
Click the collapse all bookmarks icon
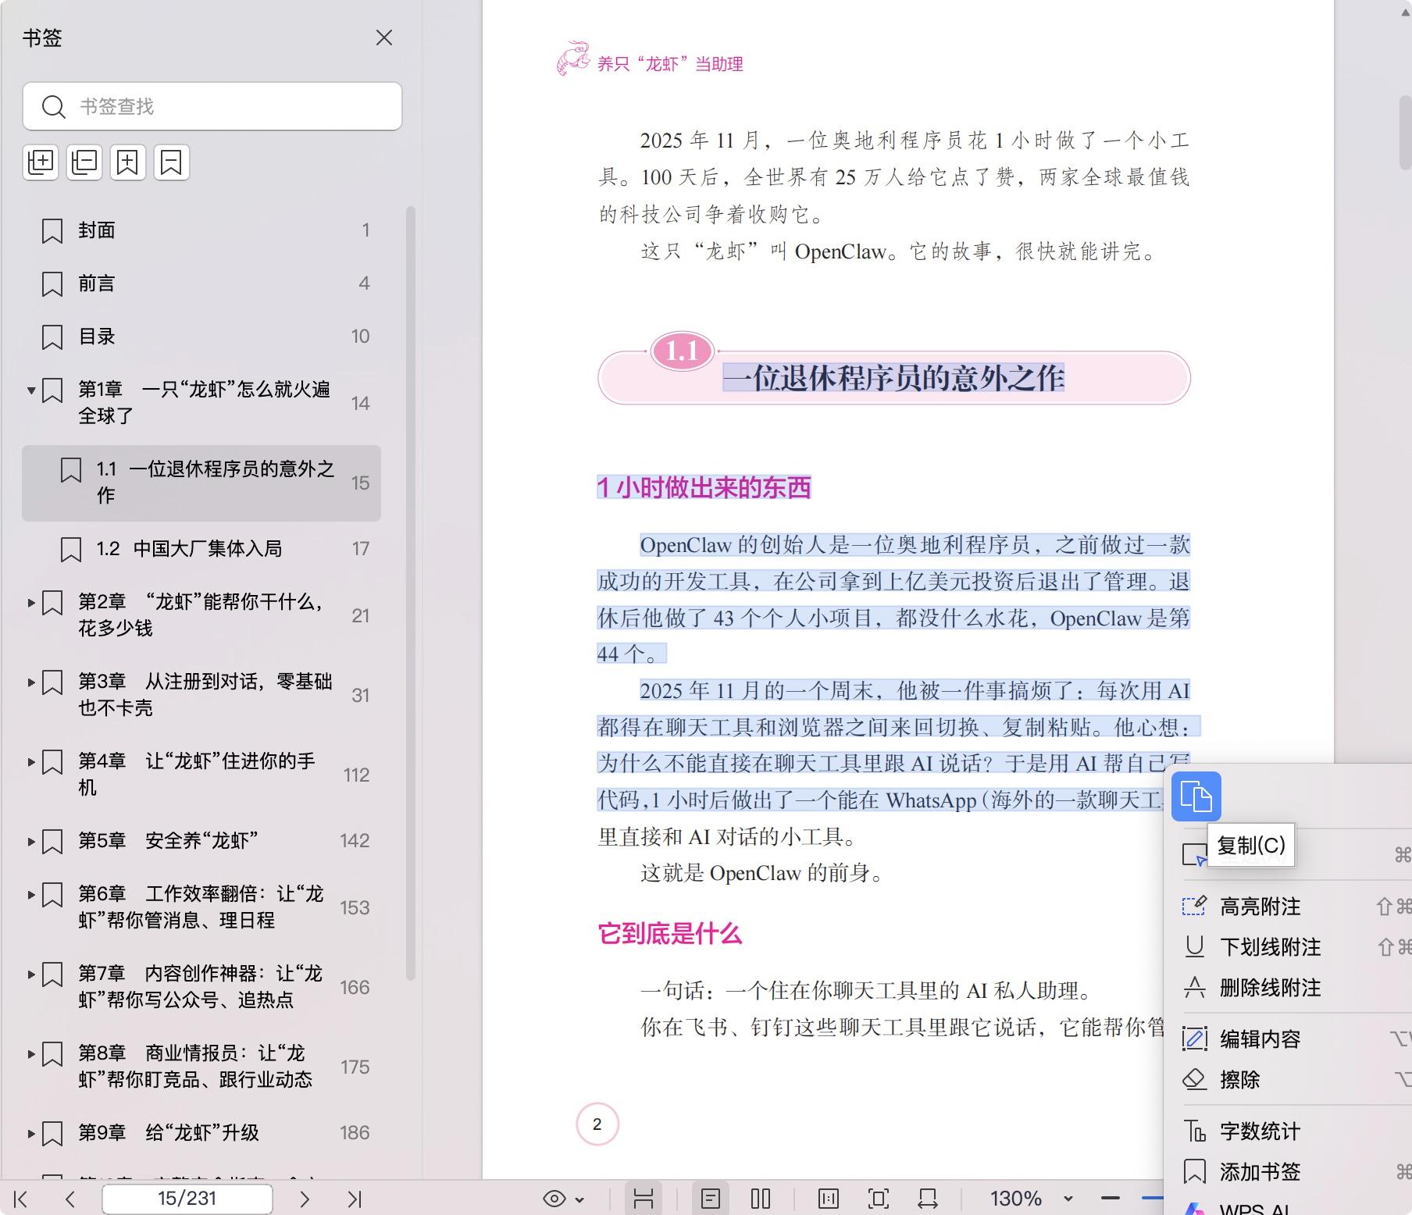(84, 162)
